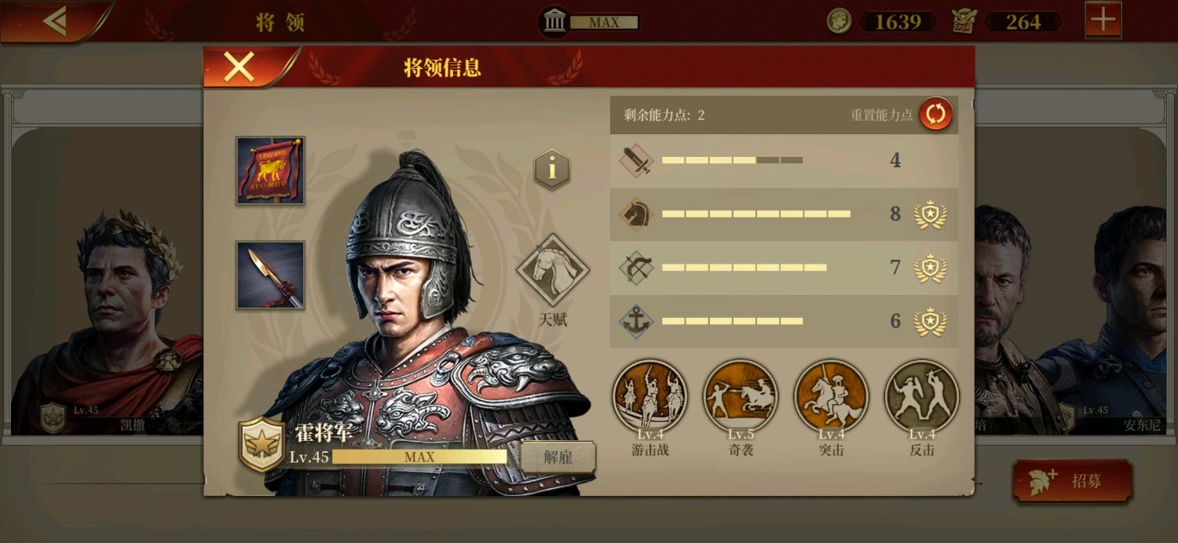Click the cavalry medal badge beside value 8

click(931, 214)
